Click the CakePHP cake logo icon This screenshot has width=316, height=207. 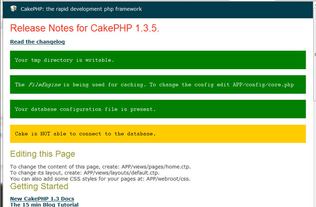13,9
